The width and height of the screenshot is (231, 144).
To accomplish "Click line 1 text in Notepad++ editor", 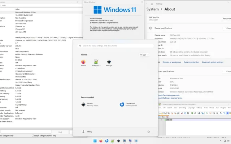I will [x=169, y=120].
